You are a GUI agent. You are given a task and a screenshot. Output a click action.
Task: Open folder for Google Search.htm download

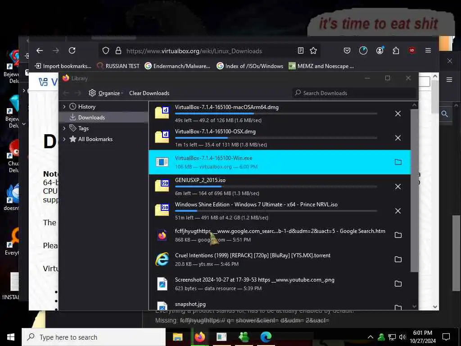(x=398, y=235)
